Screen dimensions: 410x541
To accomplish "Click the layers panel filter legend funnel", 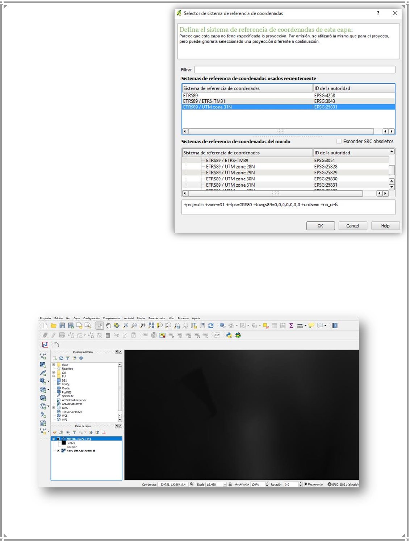I will coord(74,432).
